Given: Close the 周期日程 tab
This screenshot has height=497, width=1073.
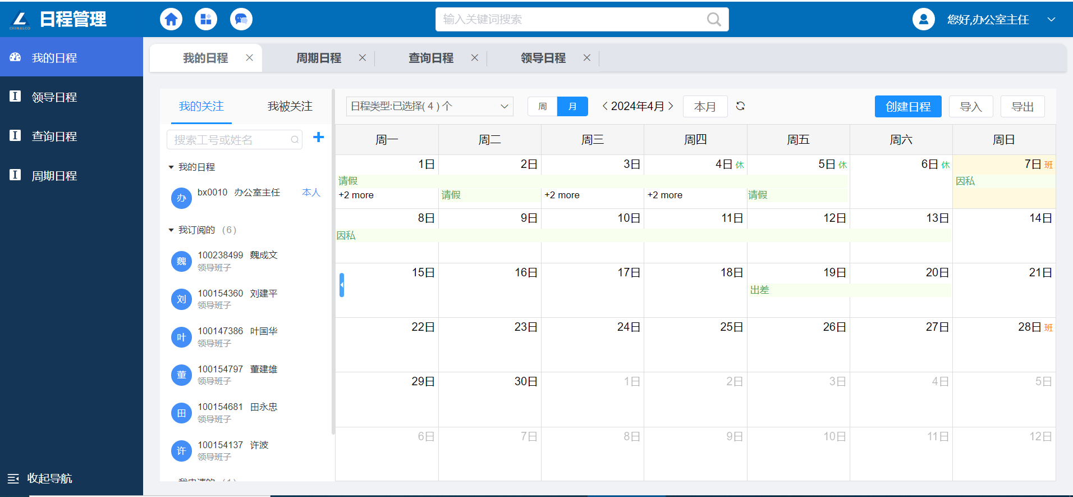Looking at the screenshot, I should click(363, 58).
